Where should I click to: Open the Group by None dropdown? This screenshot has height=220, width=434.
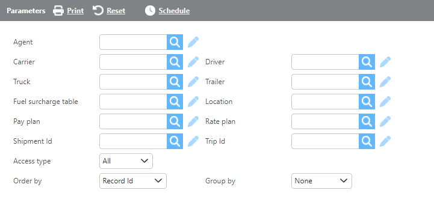321,181
